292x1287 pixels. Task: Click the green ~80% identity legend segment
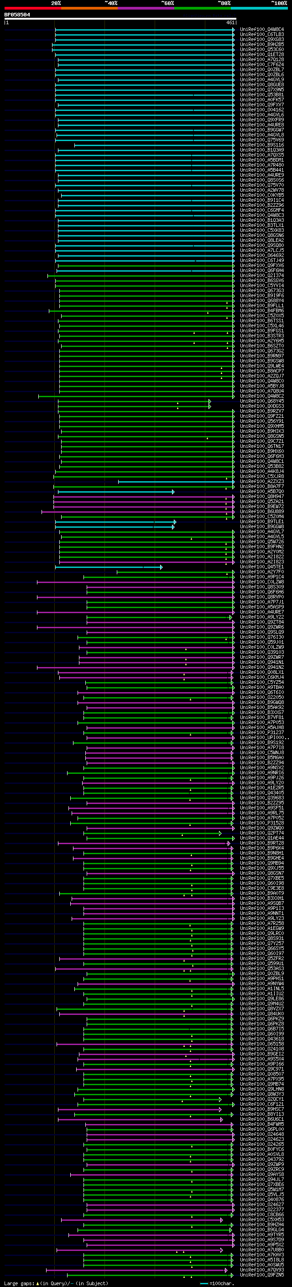(203, 8)
